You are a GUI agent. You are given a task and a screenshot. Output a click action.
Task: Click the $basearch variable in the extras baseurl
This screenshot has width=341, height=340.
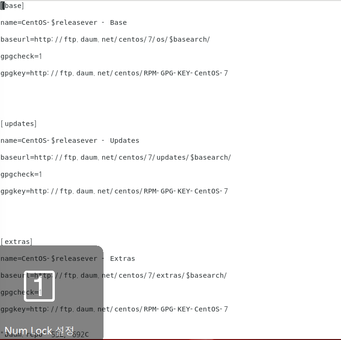207,275
